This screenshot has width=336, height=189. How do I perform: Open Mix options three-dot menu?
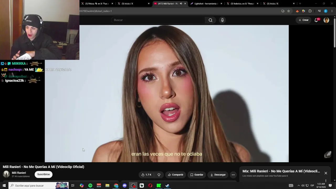pyautogui.click(x=326, y=180)
